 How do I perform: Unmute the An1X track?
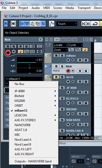(x=56, y=77)
